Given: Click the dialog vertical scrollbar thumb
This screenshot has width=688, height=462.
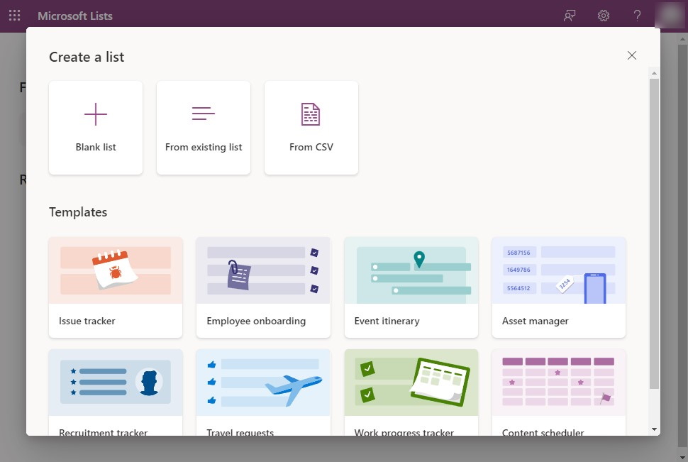Looking at the screenshot, I should tap(654, 233).
